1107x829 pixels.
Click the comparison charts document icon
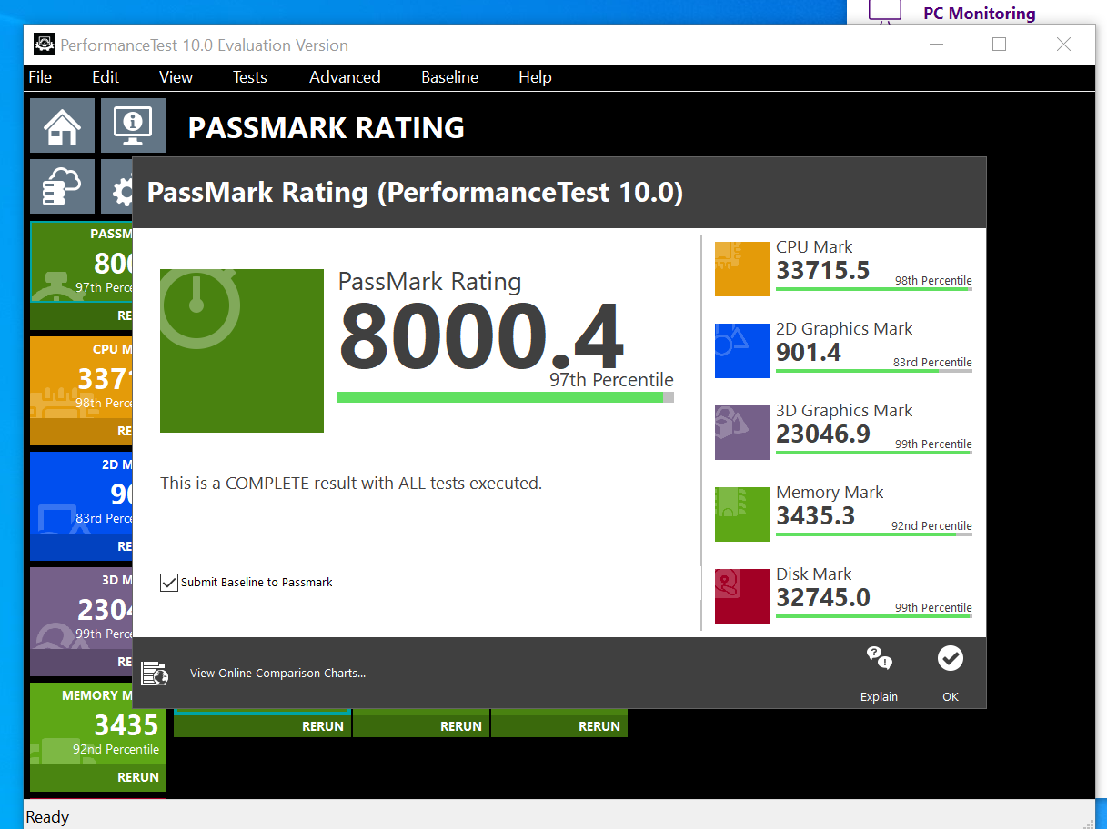156,673
